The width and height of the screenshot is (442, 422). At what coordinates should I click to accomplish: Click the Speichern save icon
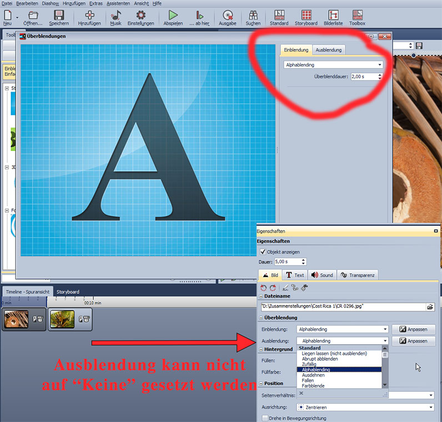59,16
